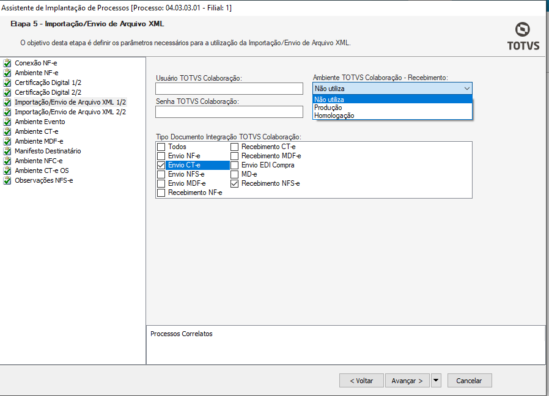This screenshot has width=549, height=396.
Task: Click the check icon beside Ambiente Evento
Action: tap(7, 122)
